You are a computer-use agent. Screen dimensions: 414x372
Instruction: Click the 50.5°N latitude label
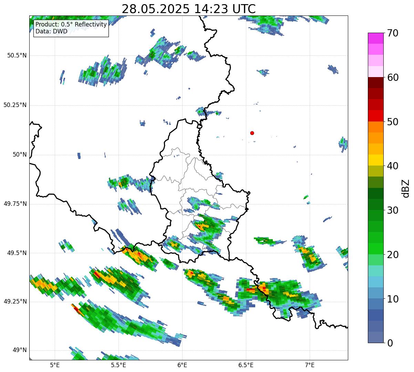tap(17, 55)
